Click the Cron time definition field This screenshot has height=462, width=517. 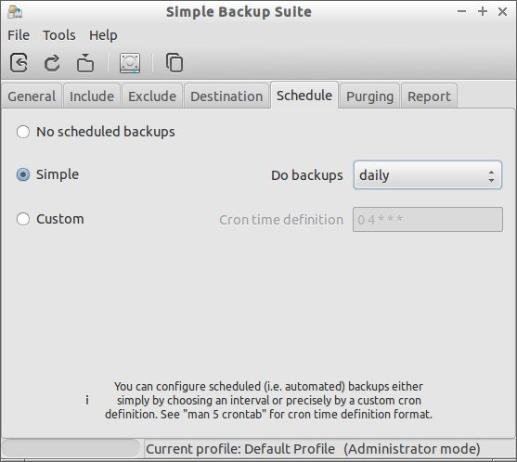coord(428,220)
